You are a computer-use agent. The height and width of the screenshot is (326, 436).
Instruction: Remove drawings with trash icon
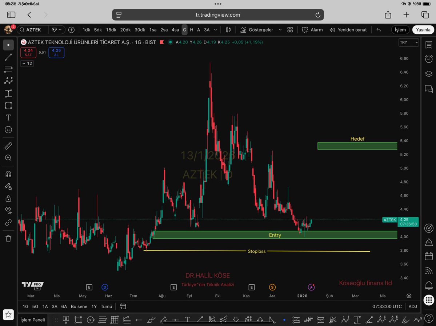point(8,239)
